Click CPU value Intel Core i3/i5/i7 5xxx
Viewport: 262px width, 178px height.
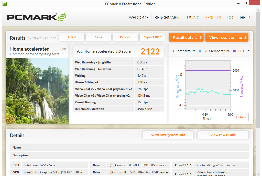point(40,165)
